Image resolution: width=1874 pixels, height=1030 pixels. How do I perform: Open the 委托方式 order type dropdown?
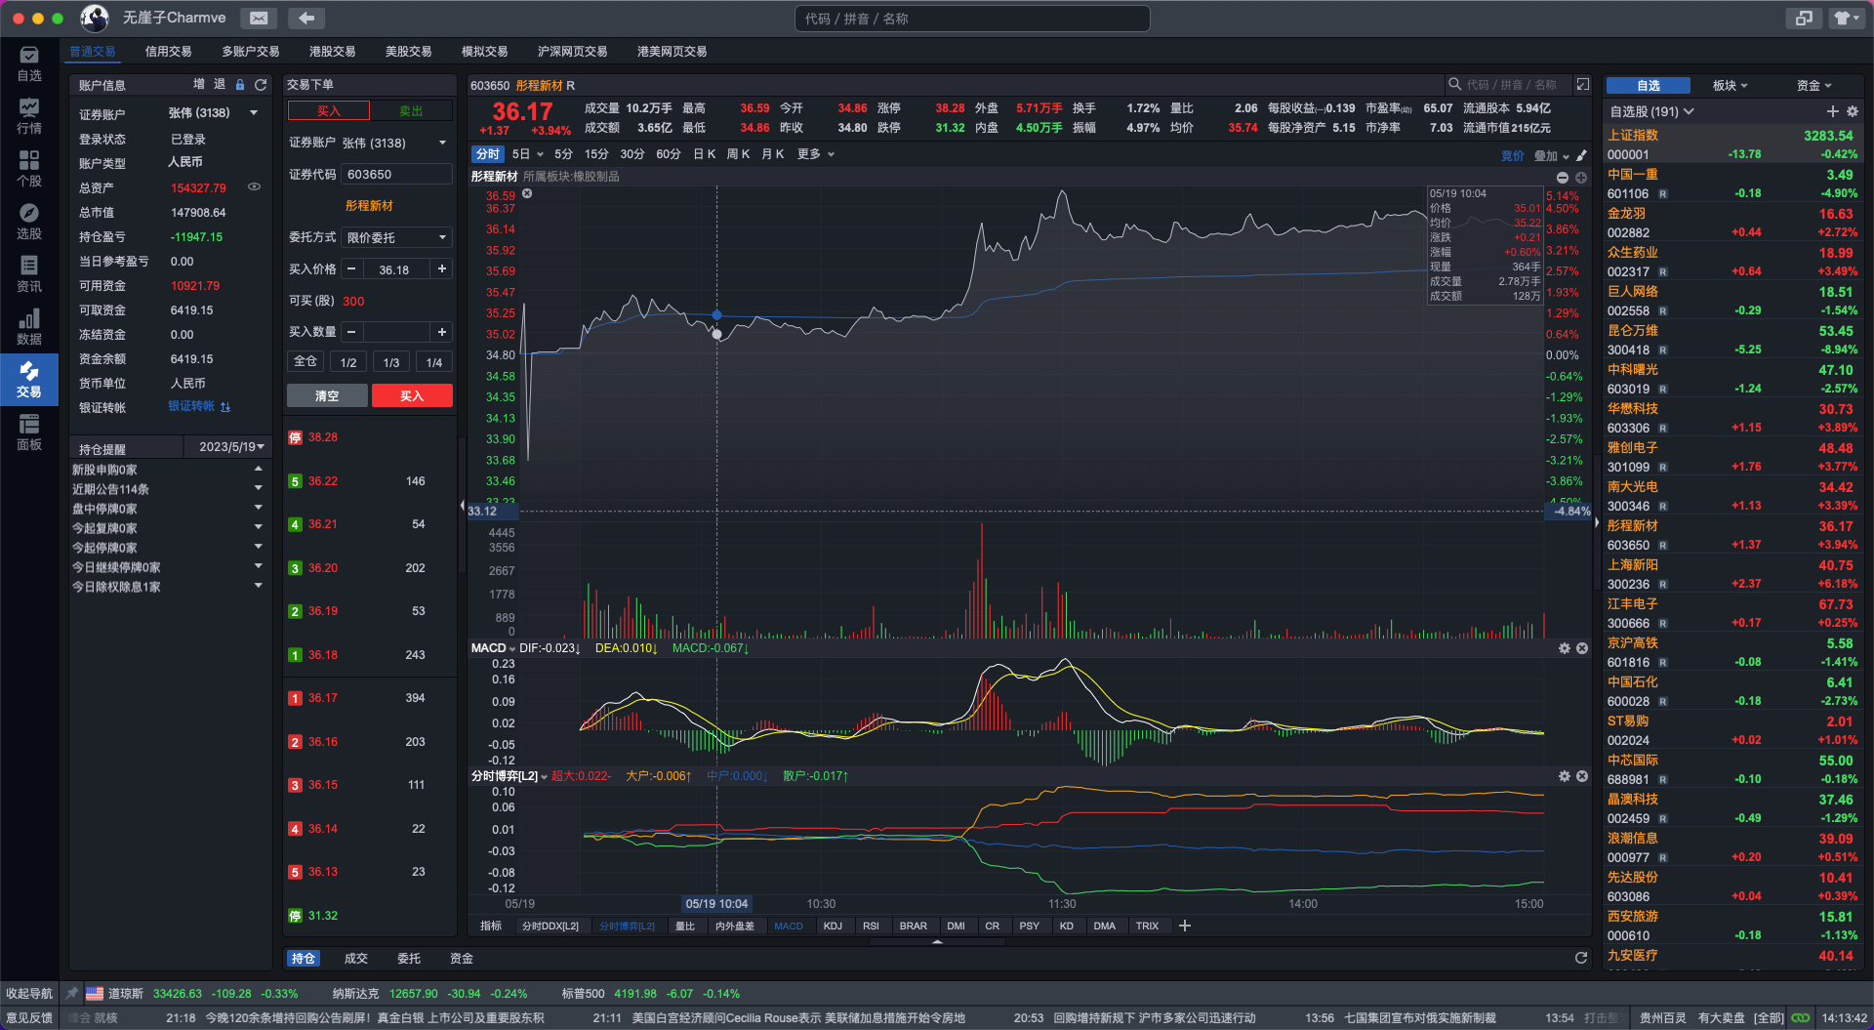click(x=397, y=237)
